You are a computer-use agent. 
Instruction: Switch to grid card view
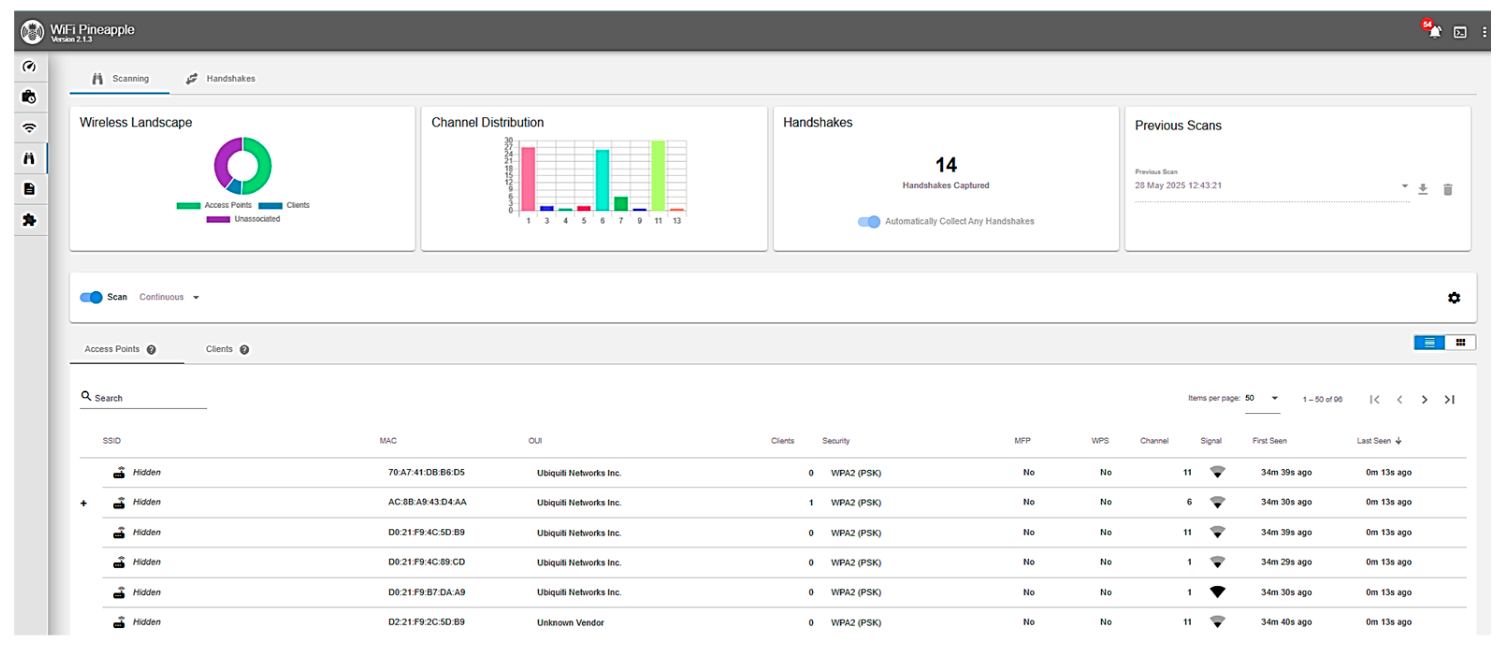tap(1460, 342)
